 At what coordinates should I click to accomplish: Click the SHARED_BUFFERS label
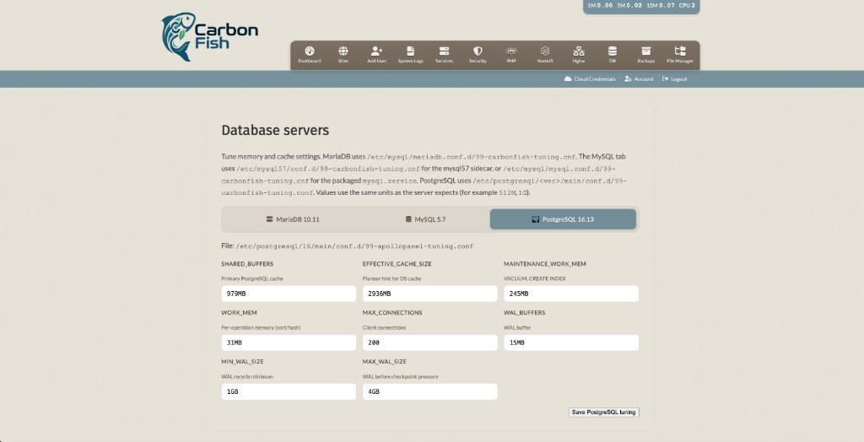[247, 264]
